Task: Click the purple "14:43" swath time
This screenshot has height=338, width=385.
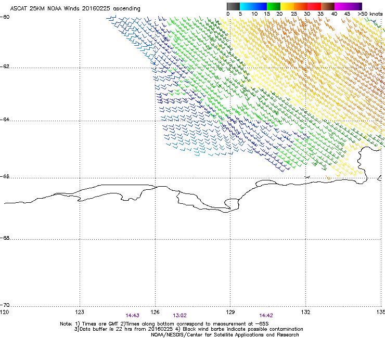Action: pyautogui.click(x=132, y=316)
